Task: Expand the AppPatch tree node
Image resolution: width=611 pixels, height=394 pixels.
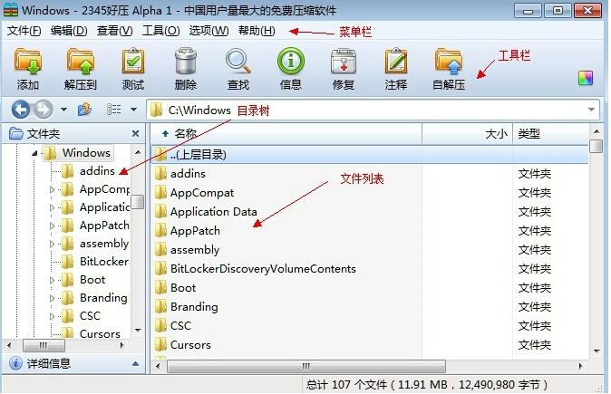Action: [52, 226]
